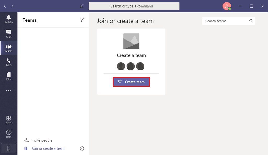Click the search teams magnifier
The height and width of the screenshot is (155, 268).
(251, 21)
